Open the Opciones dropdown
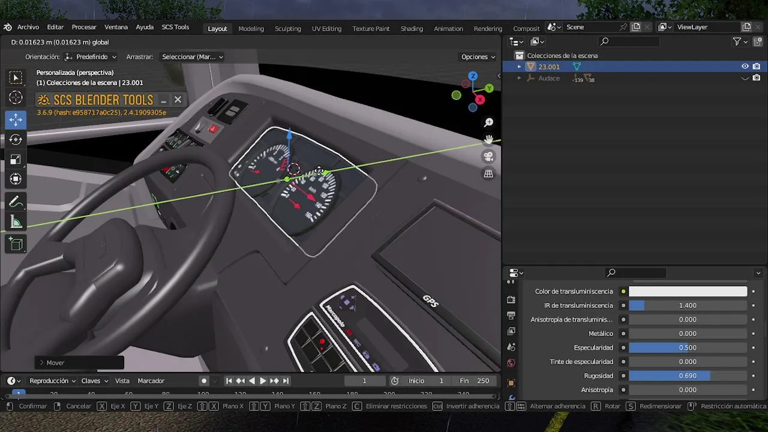768x432 pixels. [478, 57]
